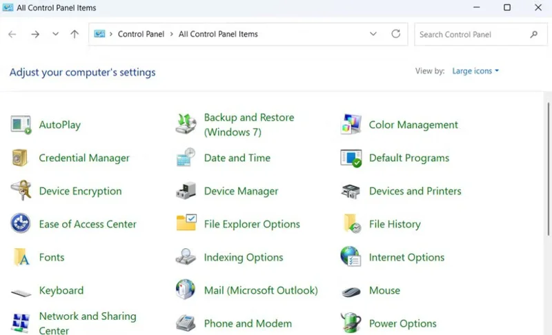Open Ease of Access Center icon
Image resolution: width=552 pixels, height=335 pixels.
[21, 224]
